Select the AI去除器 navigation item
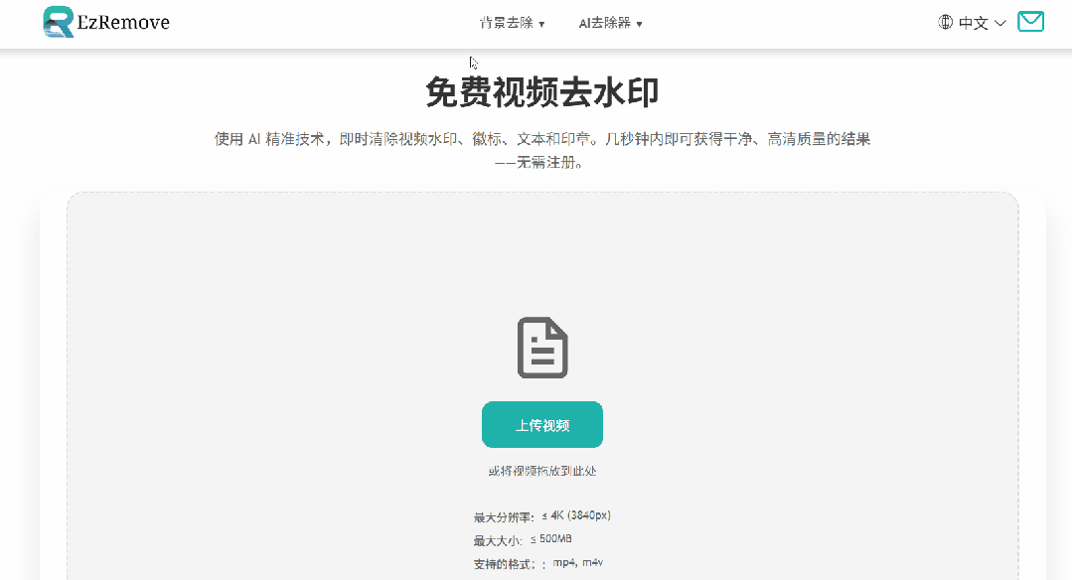The width and height of the screenshot is (1072, 580). (607, 22)
